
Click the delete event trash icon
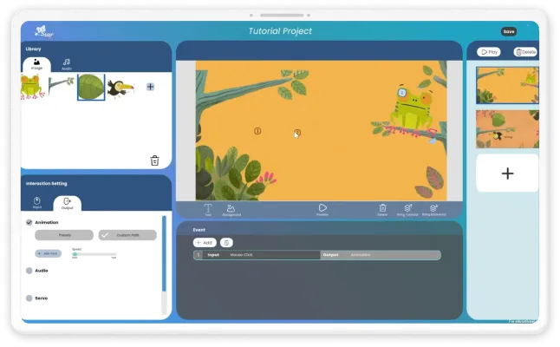pos(226,243)
